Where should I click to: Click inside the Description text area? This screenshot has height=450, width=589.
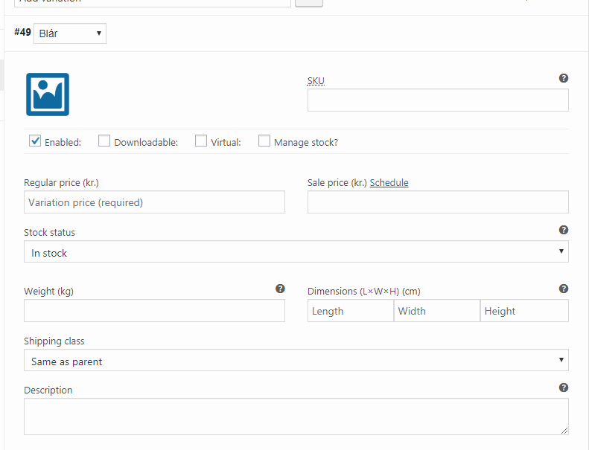coord(296,416)
